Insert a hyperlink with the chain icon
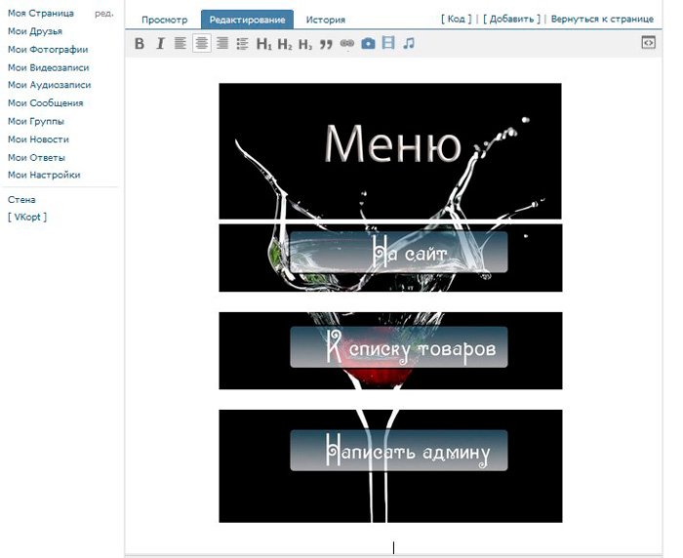Screen dimensions: 683x558 (347, 43)
